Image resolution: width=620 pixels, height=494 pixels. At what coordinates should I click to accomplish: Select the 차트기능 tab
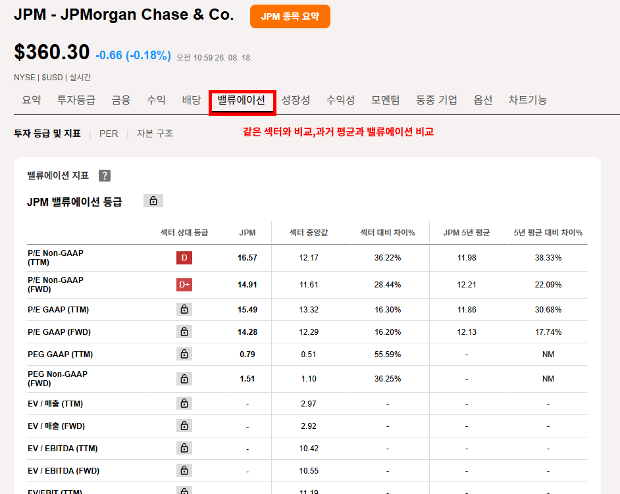(527, 100)
